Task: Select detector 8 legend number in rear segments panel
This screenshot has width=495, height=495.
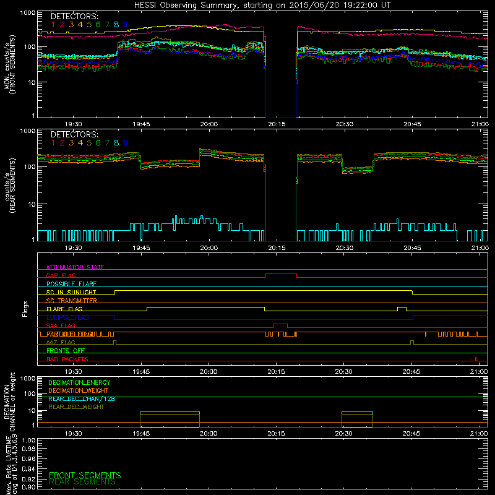Action: click(116, 143)
